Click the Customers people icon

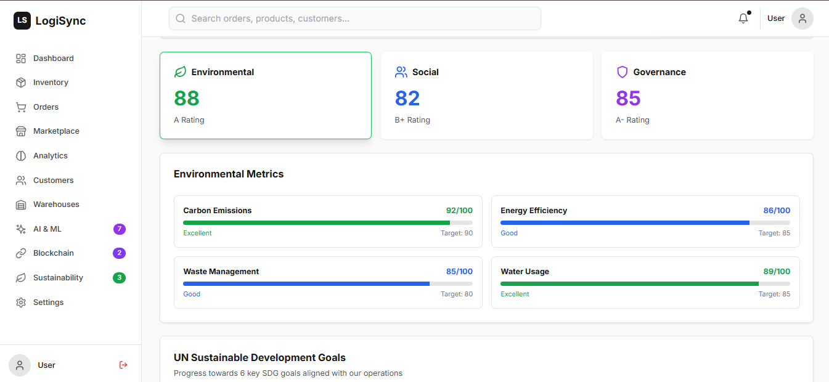coord(21,181)
